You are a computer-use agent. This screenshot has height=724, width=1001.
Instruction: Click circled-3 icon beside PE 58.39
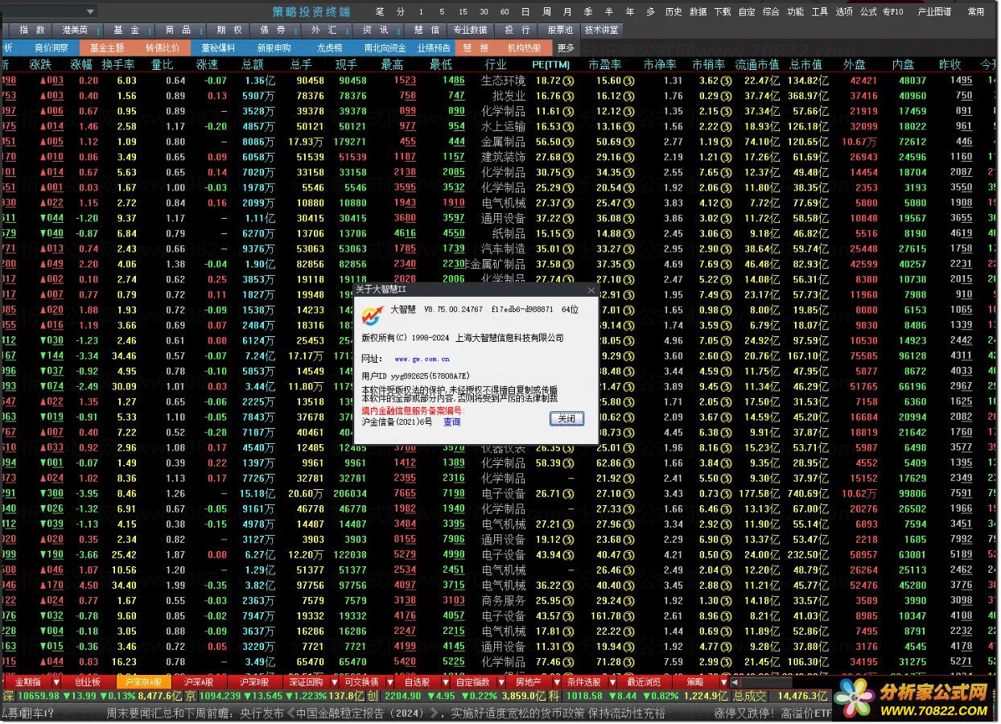pyautogui.click(x=569, y=463)
